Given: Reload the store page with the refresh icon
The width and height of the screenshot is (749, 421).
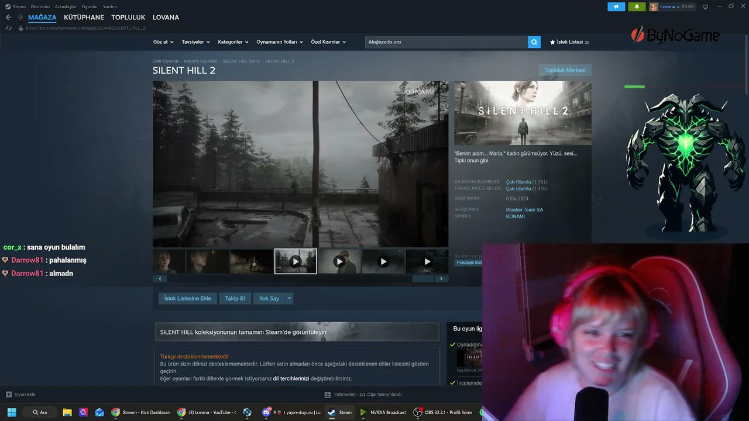Looking at the screenshot, I should coord(8,28).
